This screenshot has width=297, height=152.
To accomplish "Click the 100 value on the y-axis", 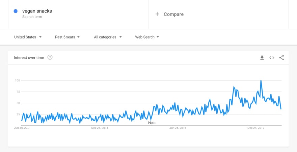I will 18,80.
